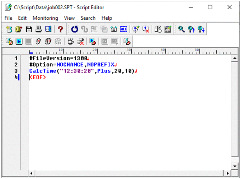Viewport: 240px width, 179px height.
Task: Click the split window icon
Action: (x=158, y=29)
